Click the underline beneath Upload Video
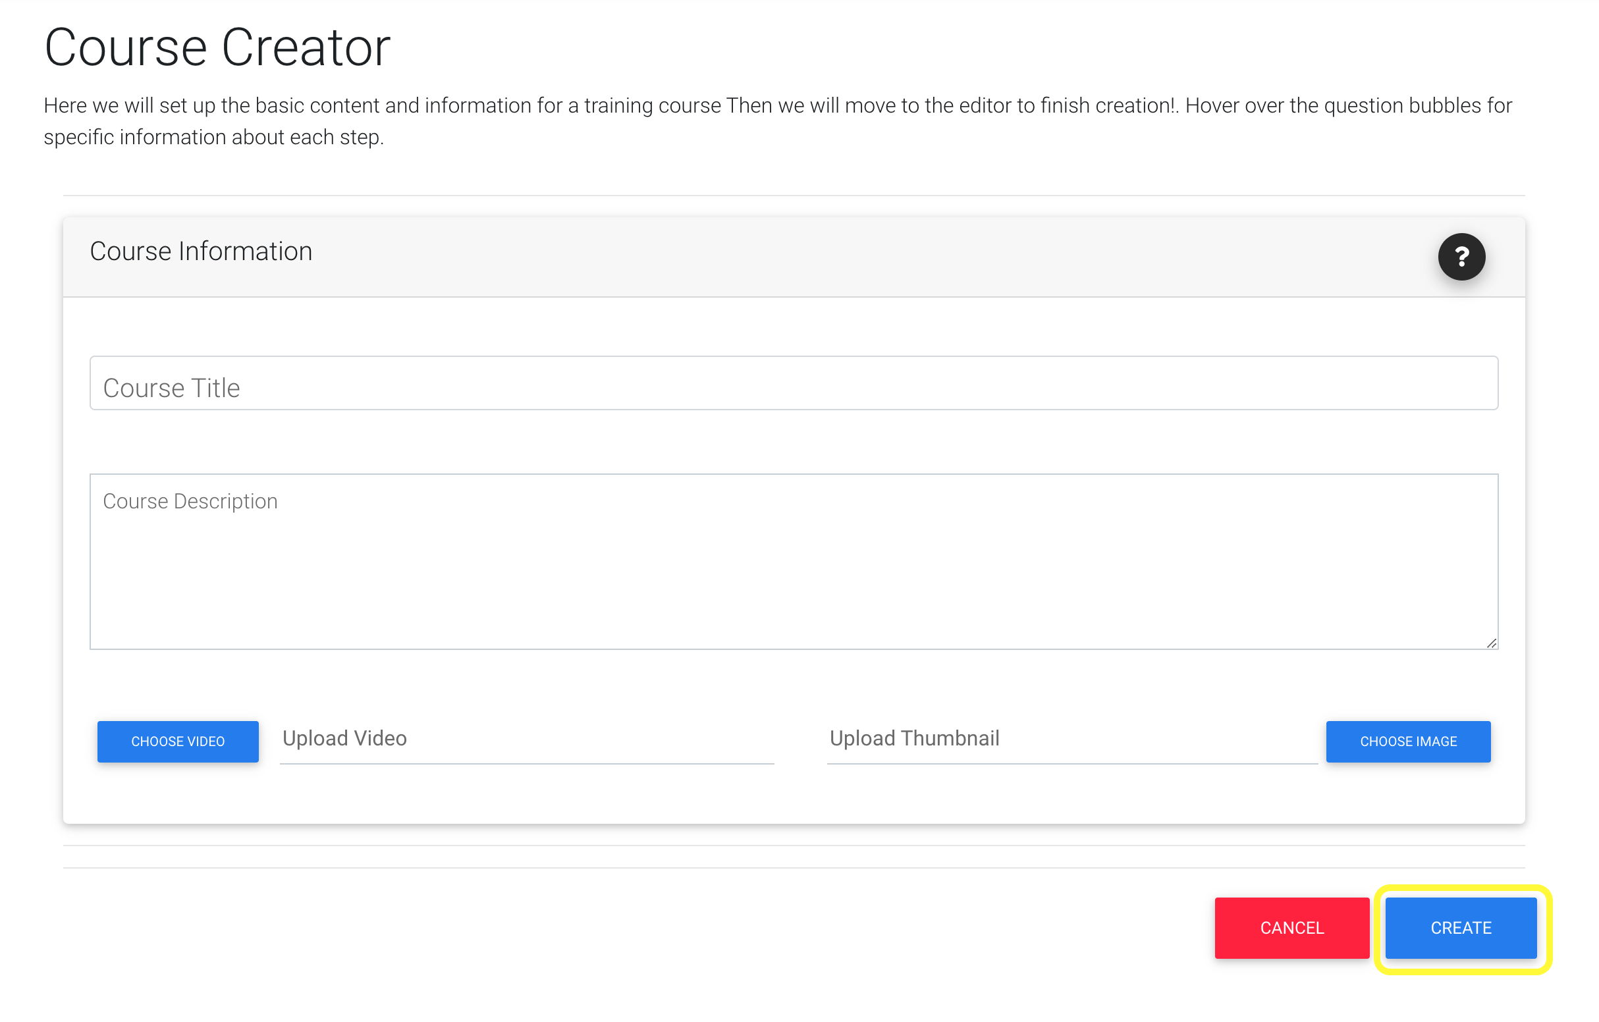This screenshot has height=1022, width=1599. click(x=527, y=763)
